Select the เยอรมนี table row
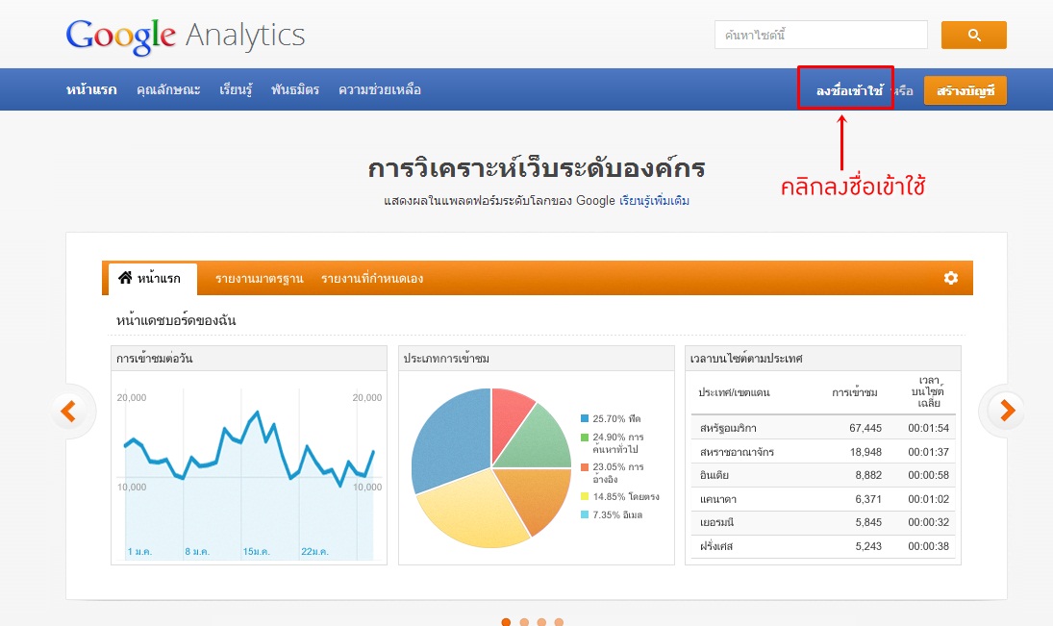Screen dimensions: 1053x626 click(823, 522)
